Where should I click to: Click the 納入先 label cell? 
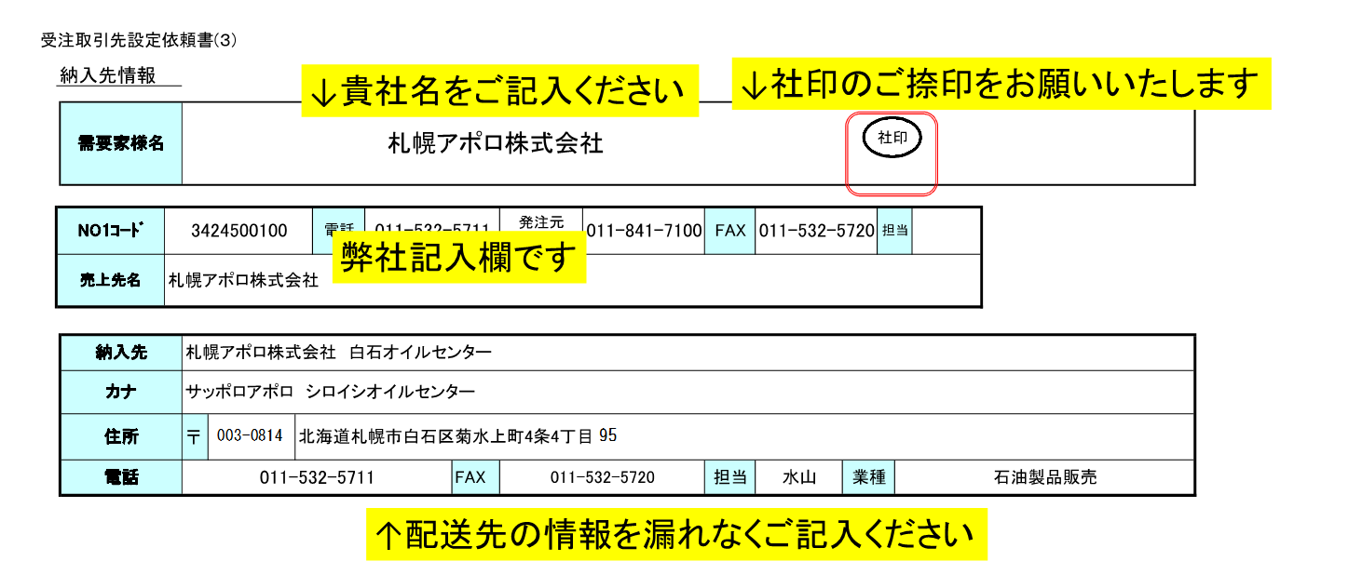click(x=121, y=353)
